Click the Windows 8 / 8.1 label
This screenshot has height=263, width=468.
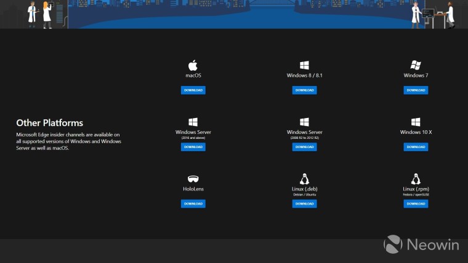[x=304, y=76]
